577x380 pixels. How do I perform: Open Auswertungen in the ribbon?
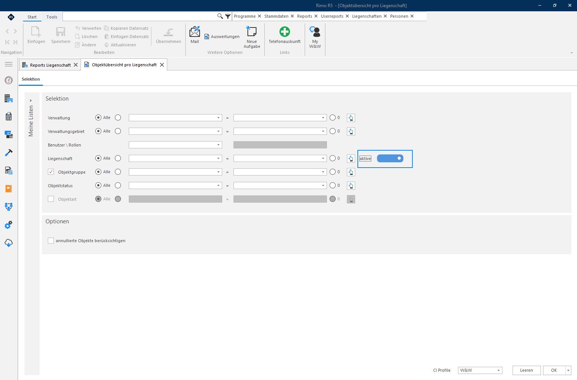tap(222, 37)
